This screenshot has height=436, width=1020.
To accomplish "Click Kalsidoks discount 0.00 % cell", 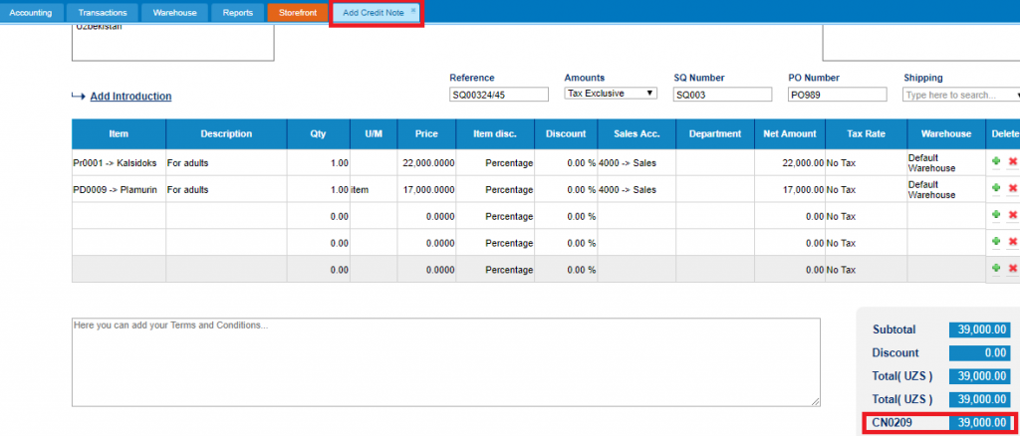I will [x=566, y=163].
